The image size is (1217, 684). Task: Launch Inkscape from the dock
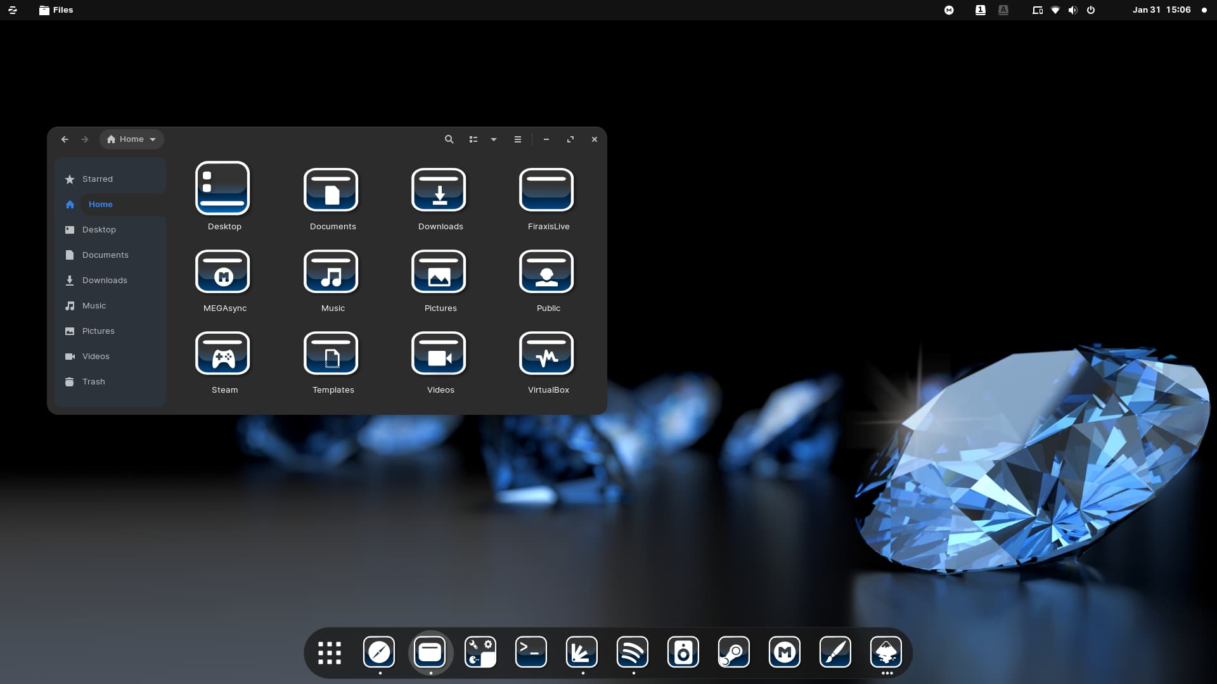pyautogui.click(x=886, y=652)
